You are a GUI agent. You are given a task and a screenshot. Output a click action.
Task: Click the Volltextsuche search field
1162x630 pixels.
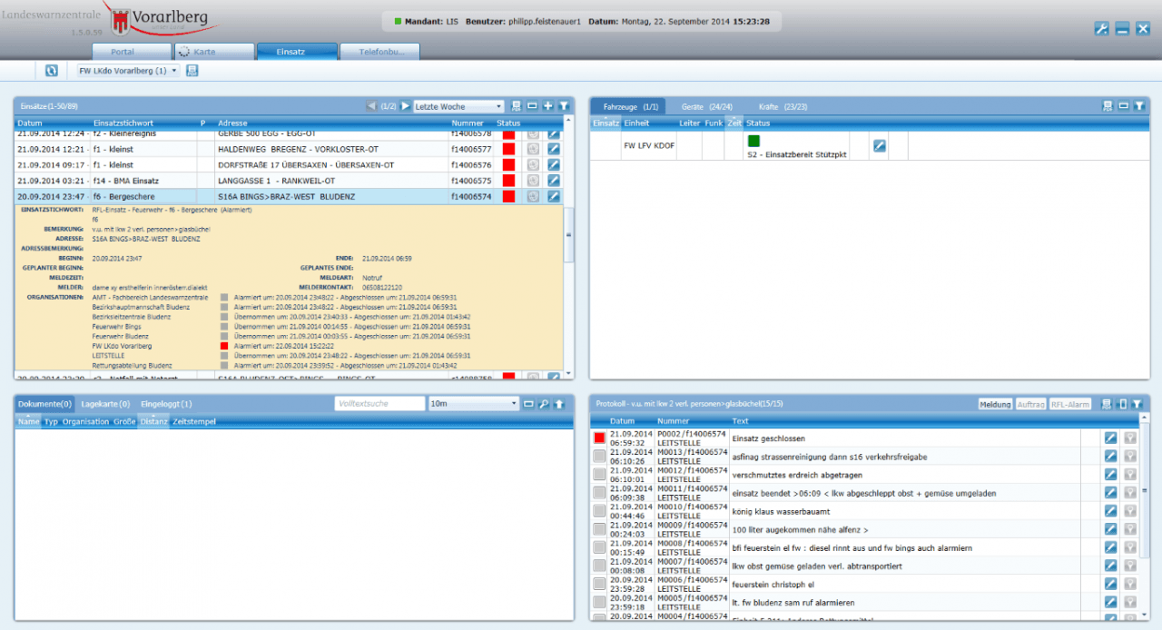(379, 404)
